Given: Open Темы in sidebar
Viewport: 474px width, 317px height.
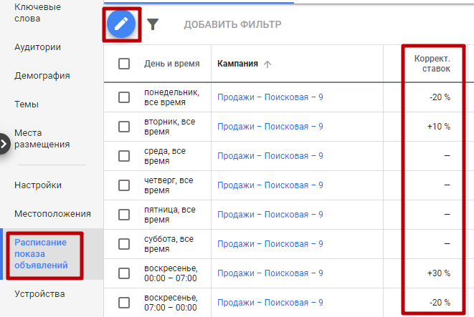Looking at the screenshot, I should (27, 104).
